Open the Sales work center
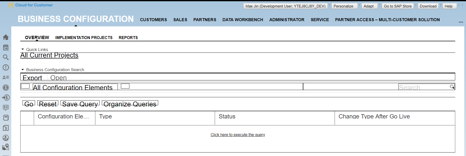 pyautogui.click(x=180, y=20)
